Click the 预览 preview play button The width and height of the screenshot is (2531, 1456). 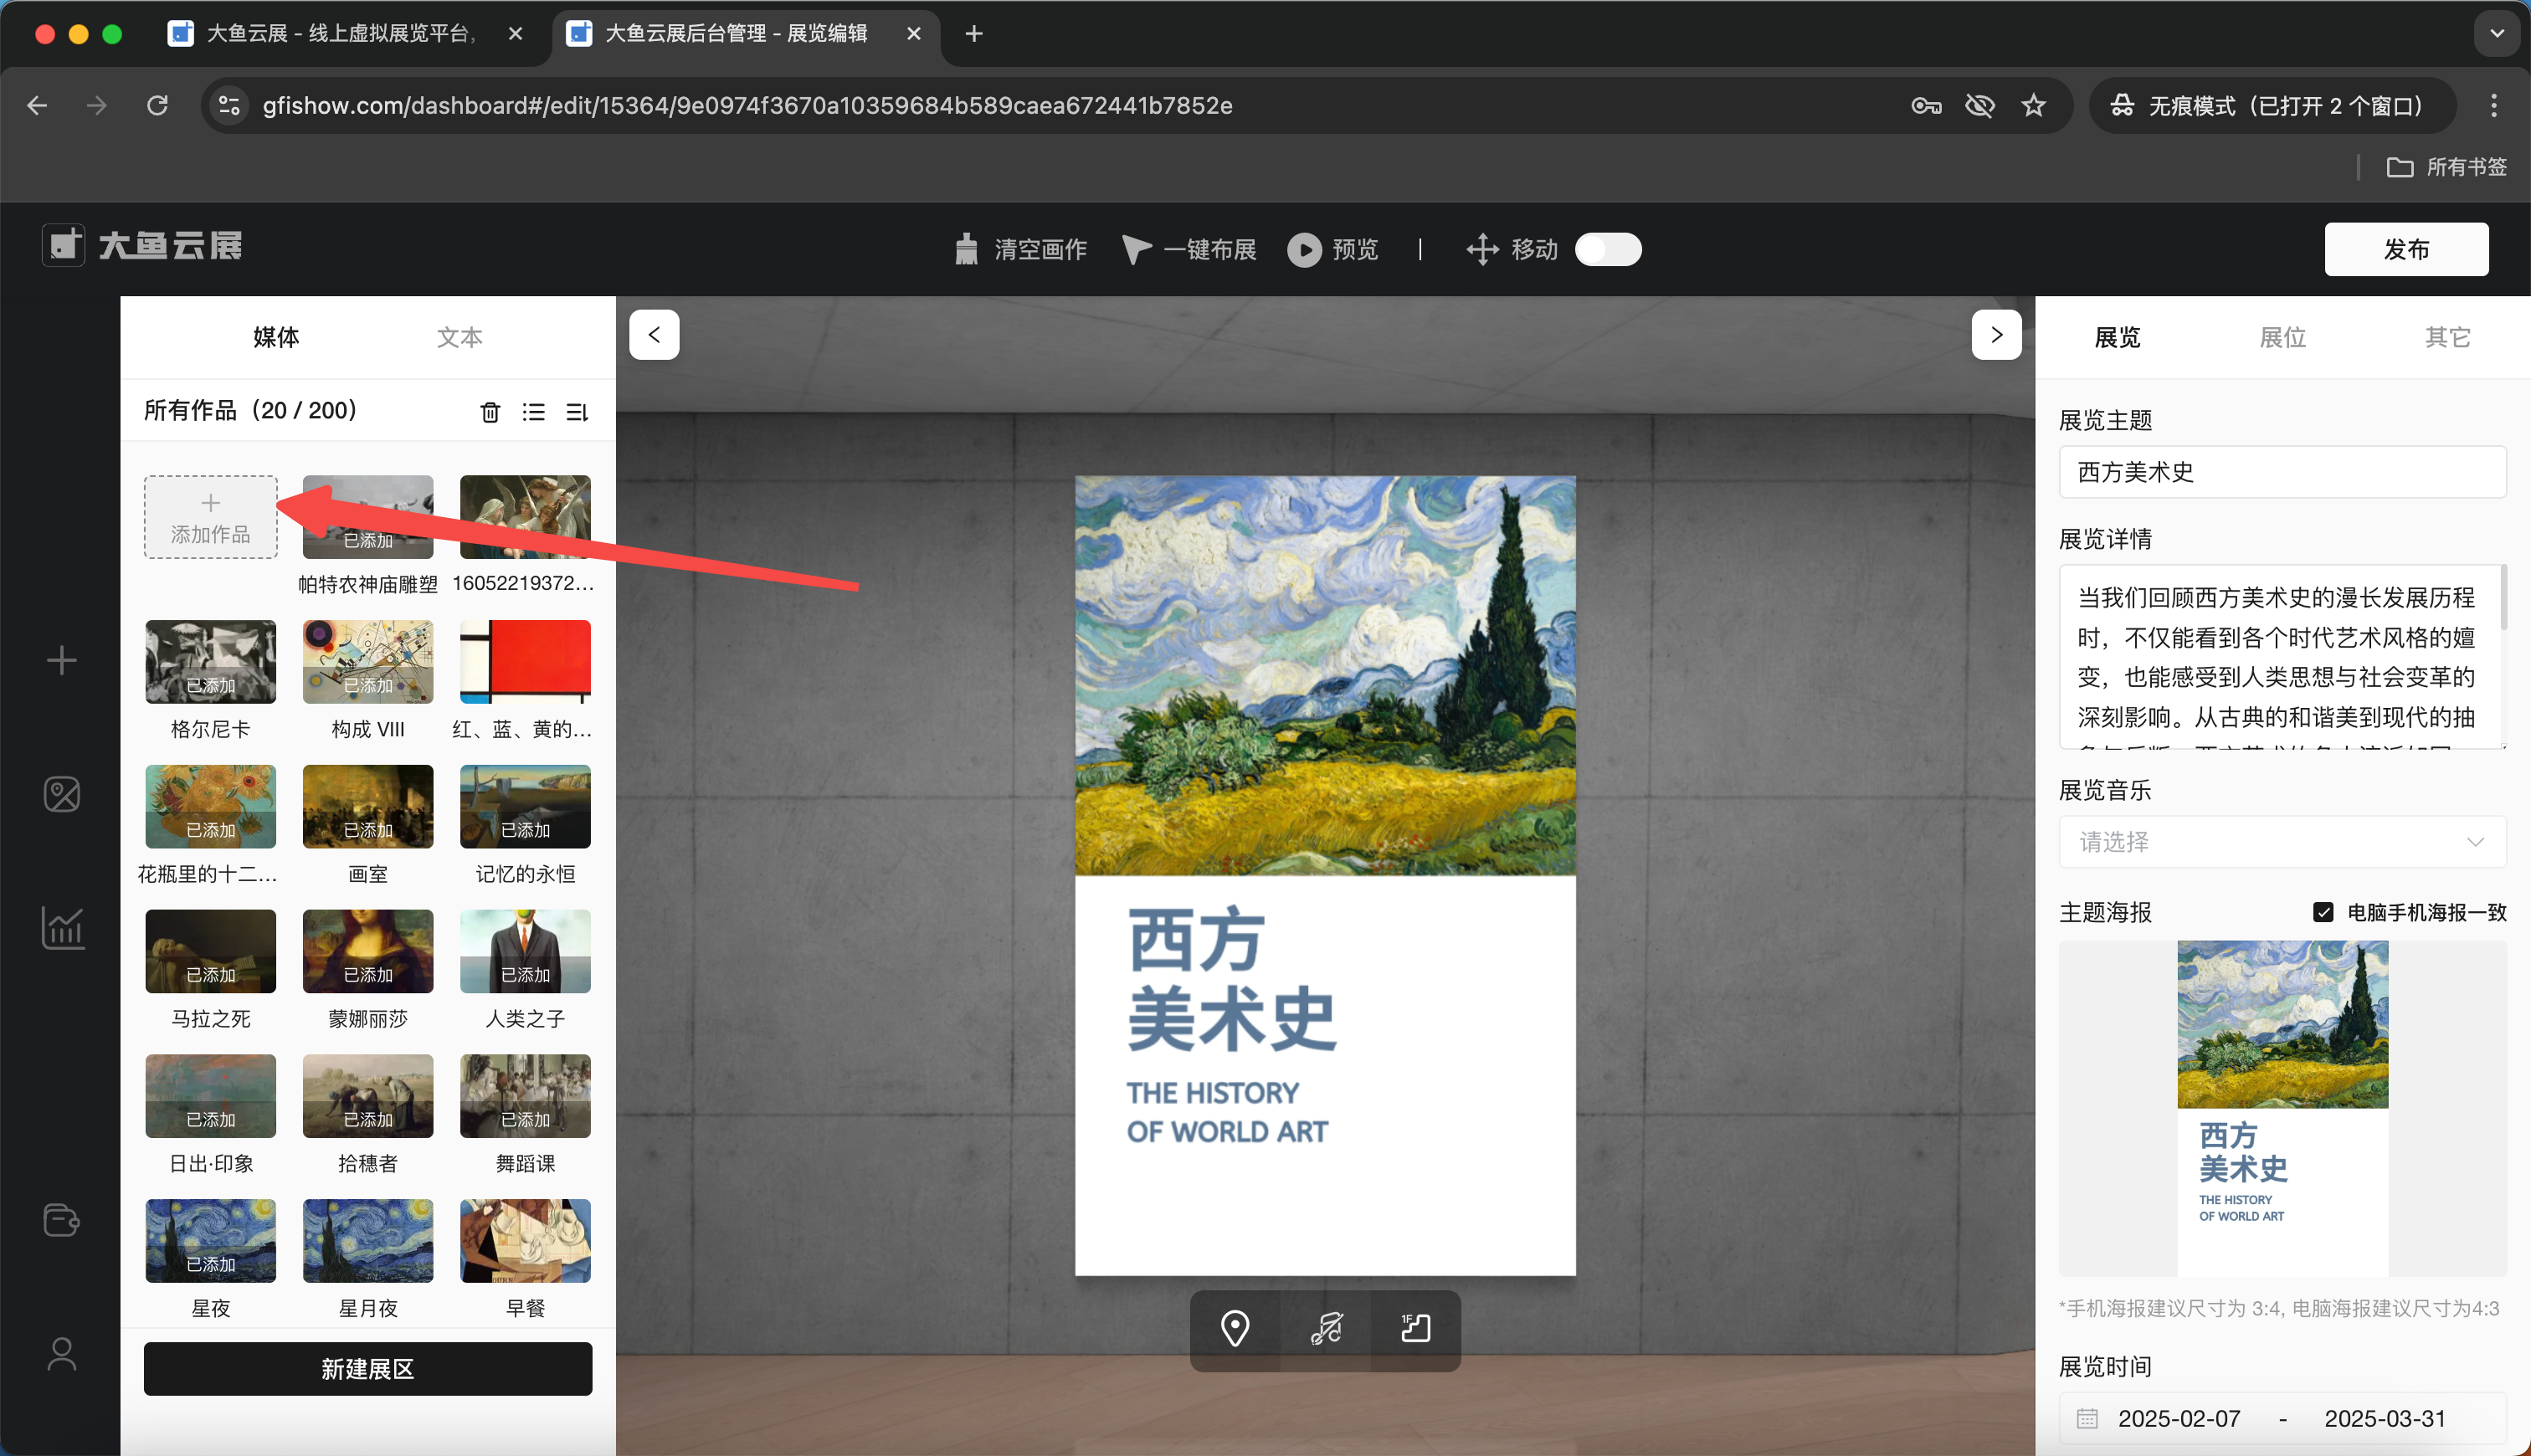tap(1332, 249)
